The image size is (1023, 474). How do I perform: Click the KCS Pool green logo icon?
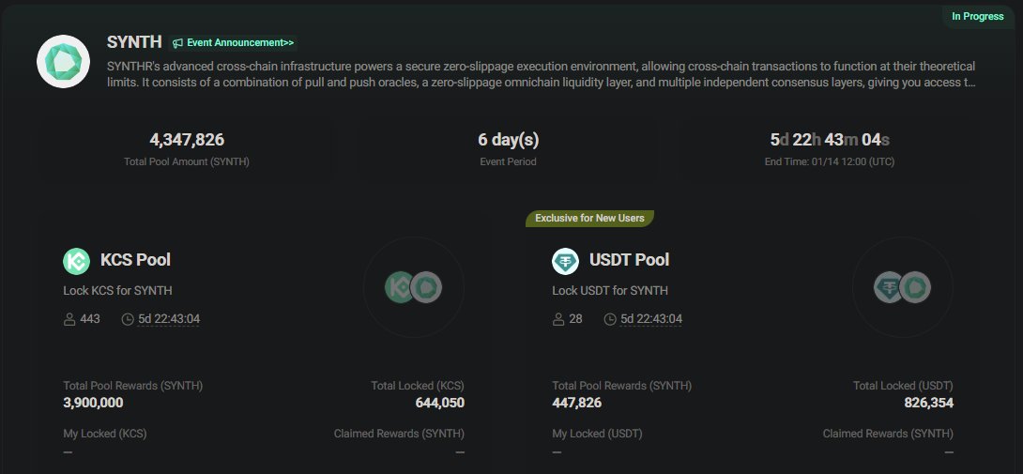(x=76, y=261)
